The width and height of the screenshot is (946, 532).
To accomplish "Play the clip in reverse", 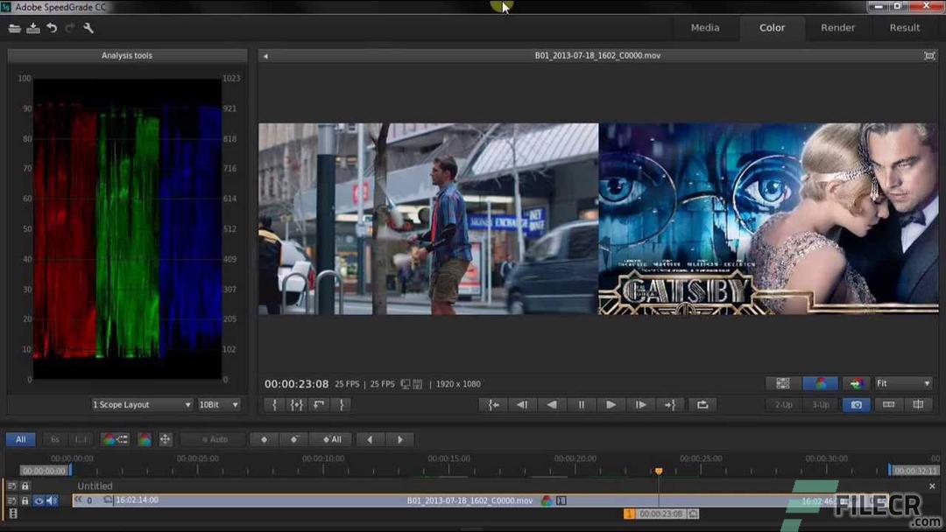I will pyautogui.click(x=552, y=405).
